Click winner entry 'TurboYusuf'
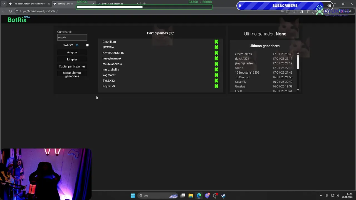Screen dimensions: 356x200 (243, 77)
